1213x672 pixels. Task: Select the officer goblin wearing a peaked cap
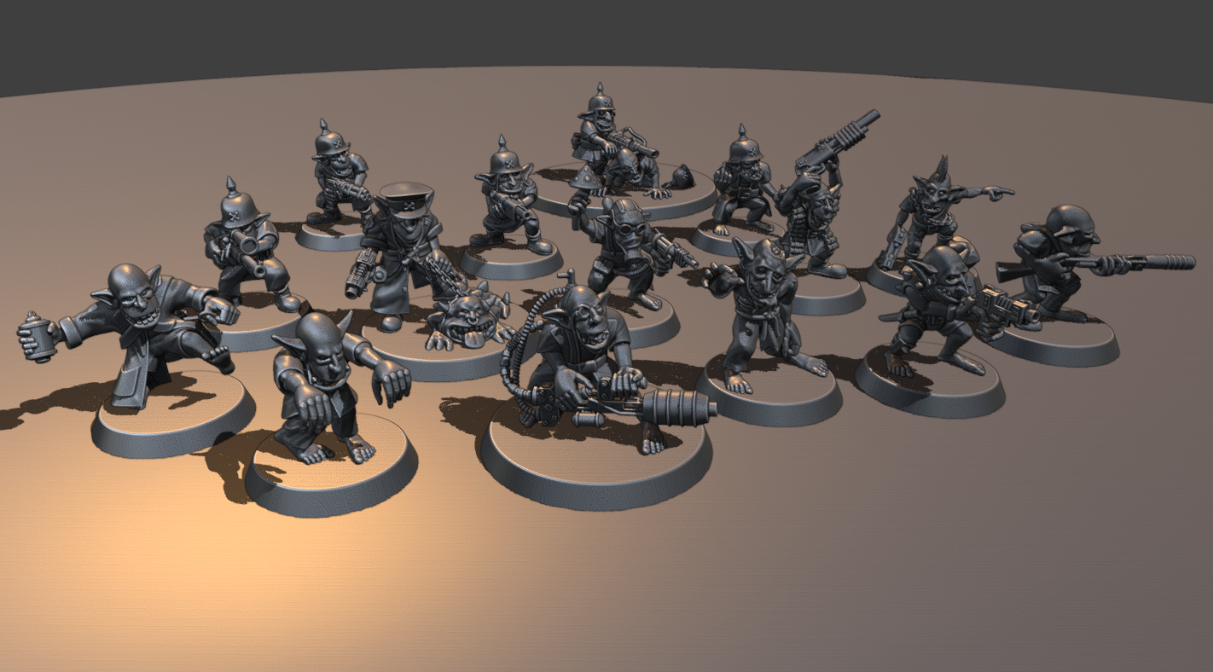(403, 247)
